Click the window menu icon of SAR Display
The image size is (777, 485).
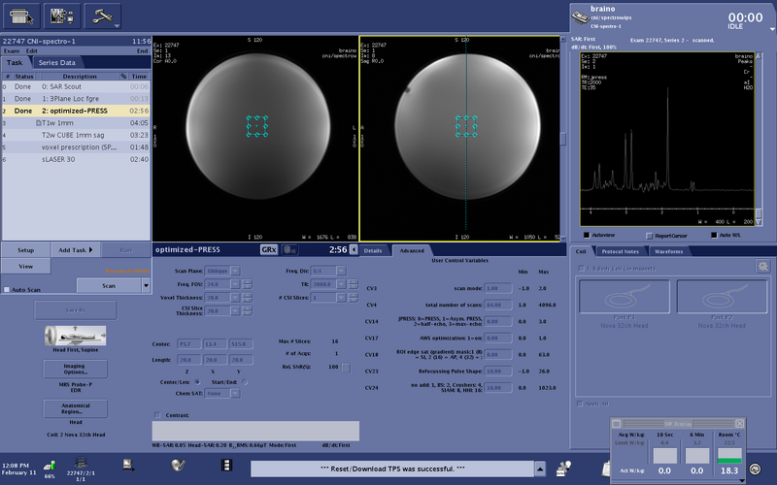click(x=617, y=424)
